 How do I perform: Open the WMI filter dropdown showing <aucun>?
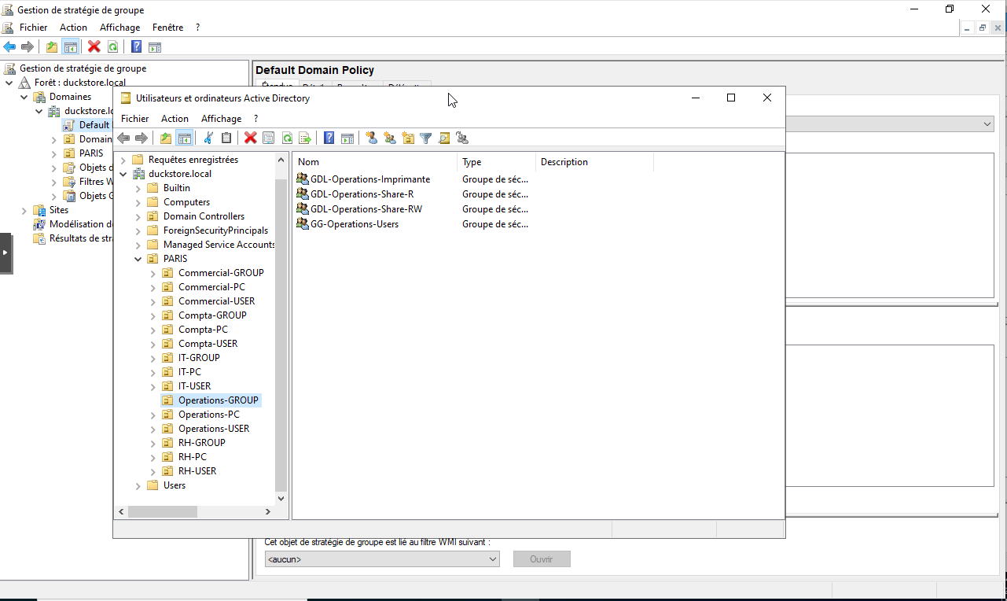[x=382, y=559]
